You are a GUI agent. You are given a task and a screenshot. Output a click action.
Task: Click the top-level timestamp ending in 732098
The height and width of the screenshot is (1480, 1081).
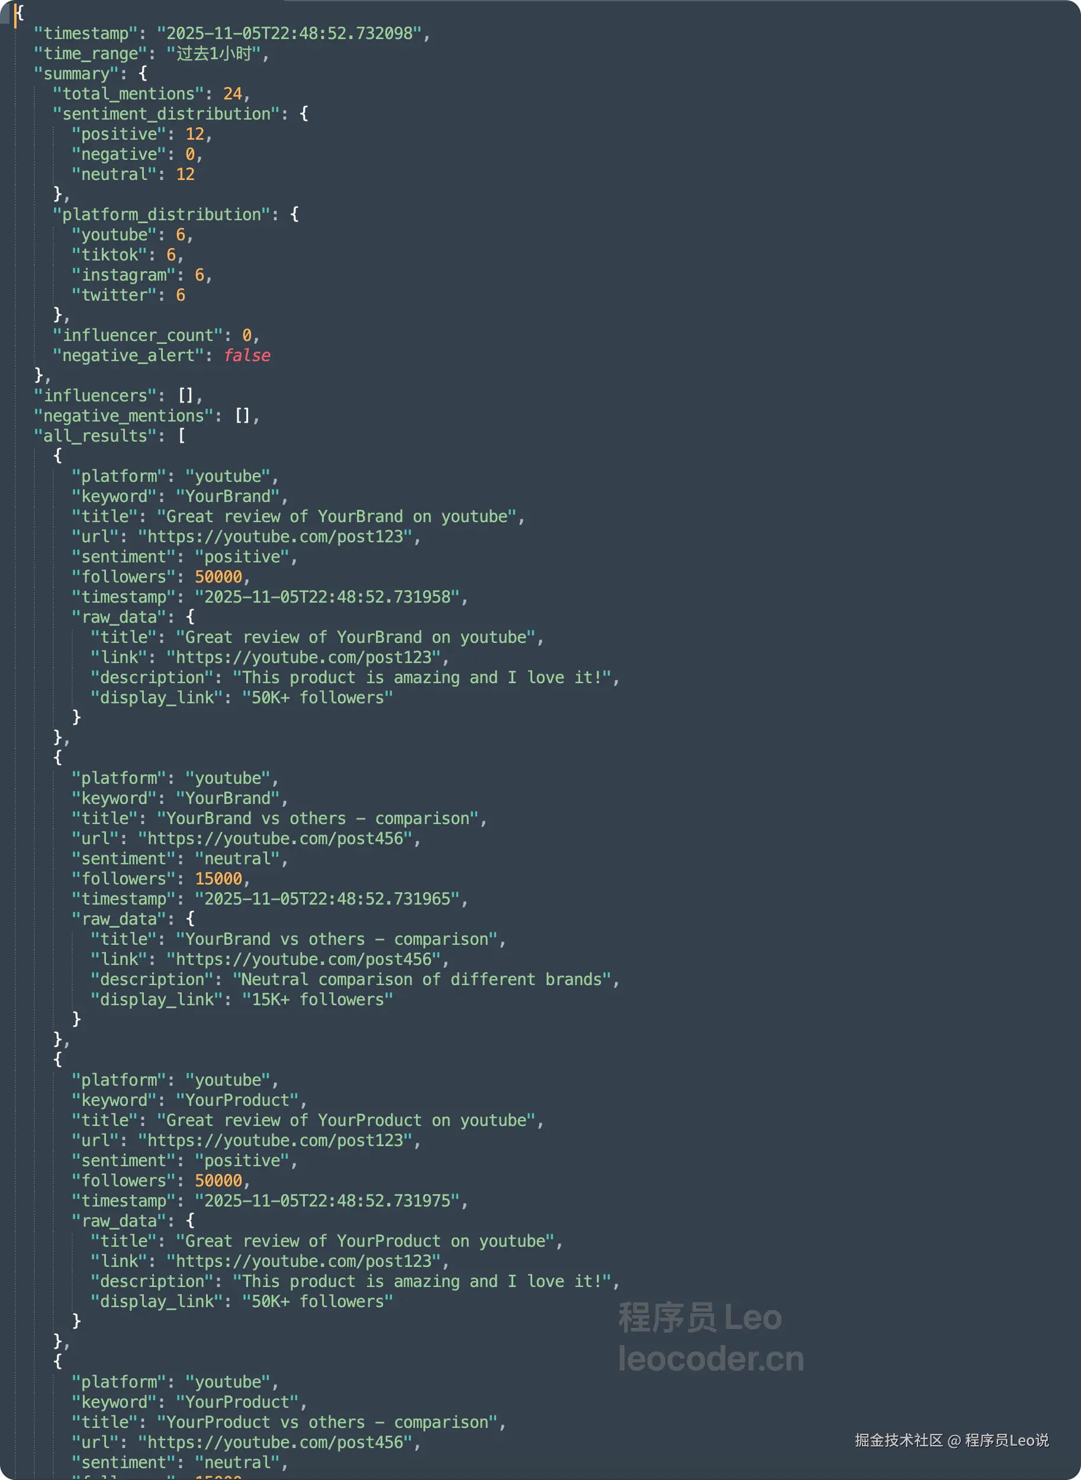(293, 33)
